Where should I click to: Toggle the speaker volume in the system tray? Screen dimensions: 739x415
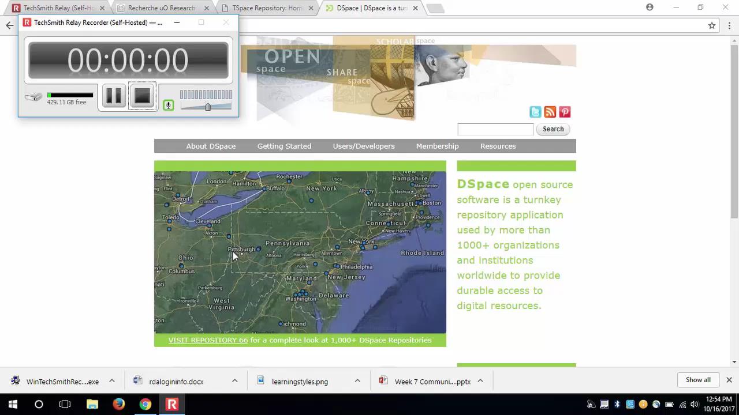695,405
